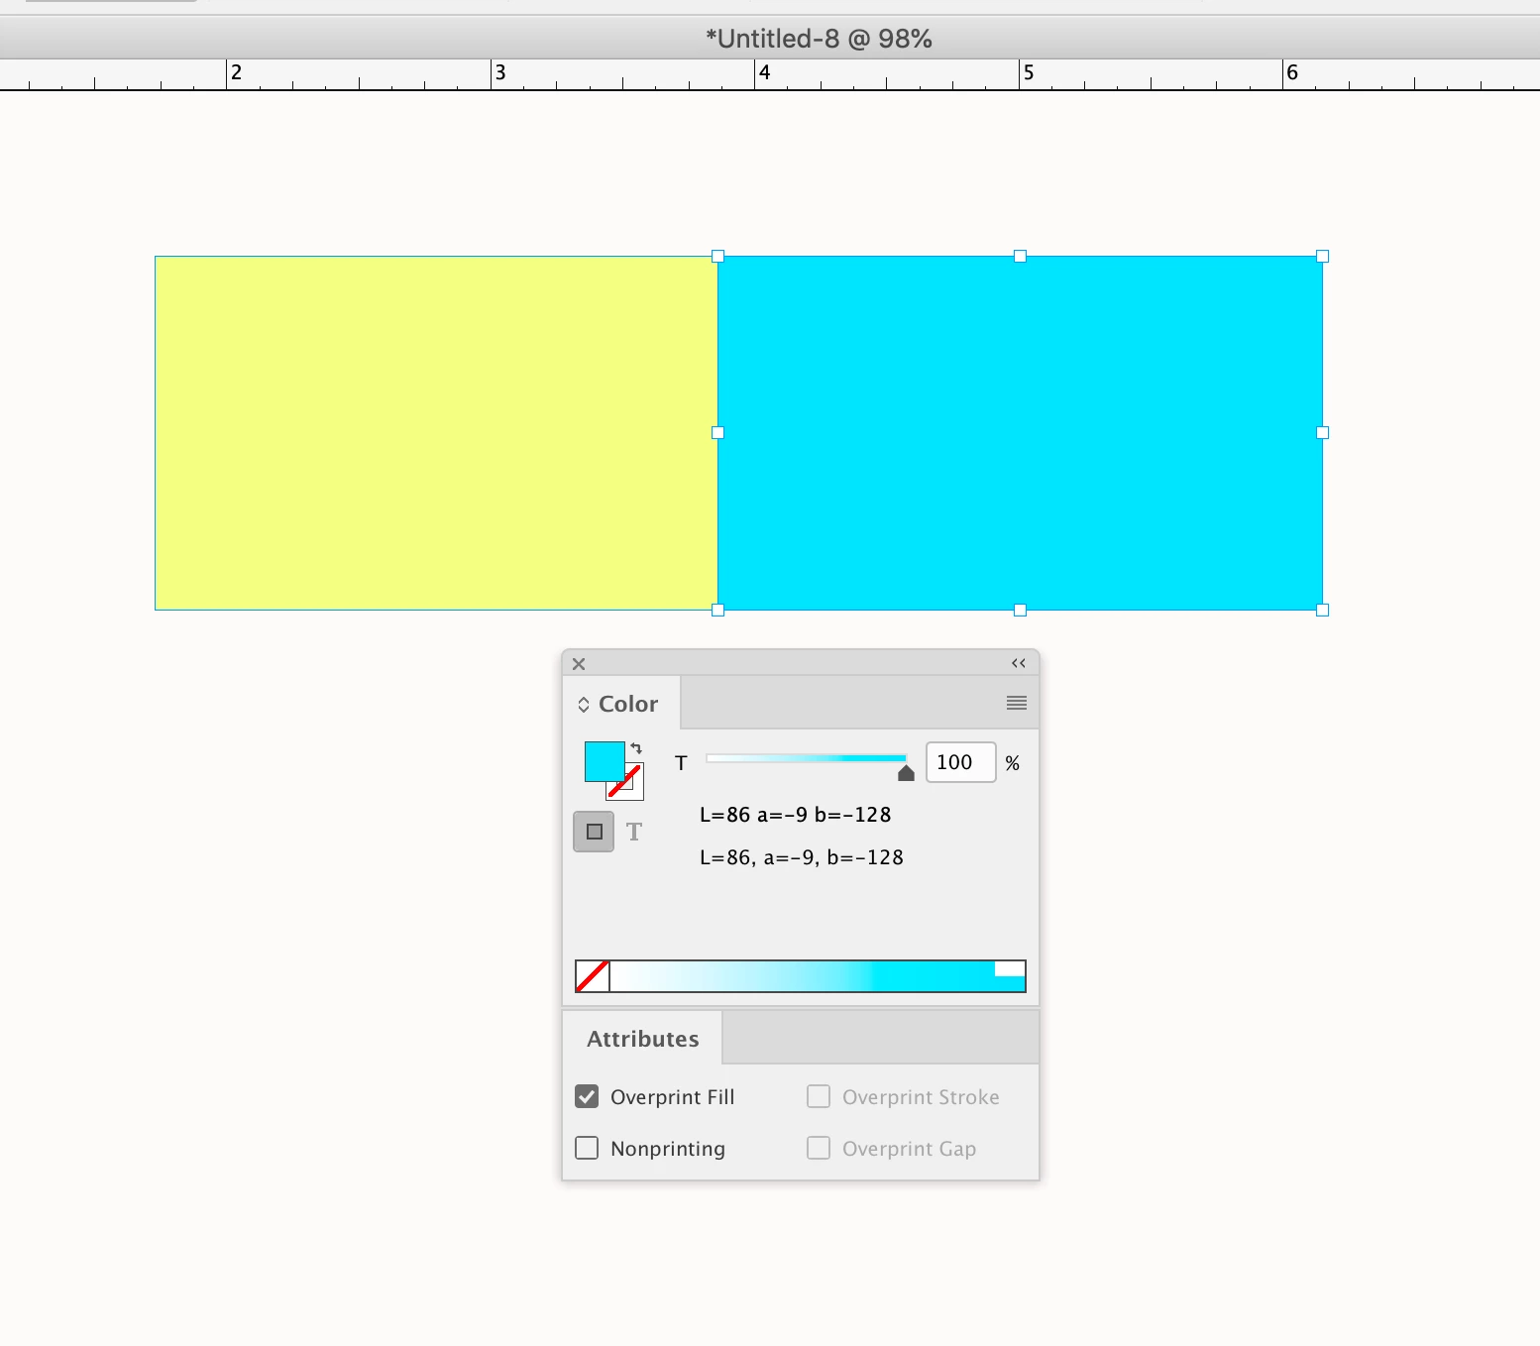The width and height of the screenshot is (1540, 1346).
Task: Toggle the Overprint Gap checkbox
Action: tap(819, 1148)
